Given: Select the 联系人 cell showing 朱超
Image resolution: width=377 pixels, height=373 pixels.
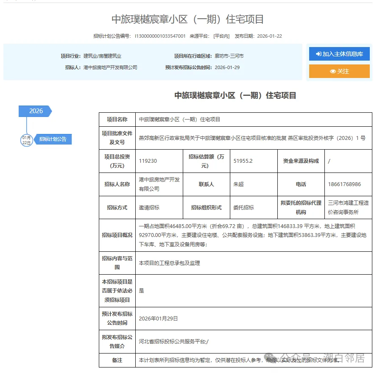Looking at the screenshot, I should (253, 184).
